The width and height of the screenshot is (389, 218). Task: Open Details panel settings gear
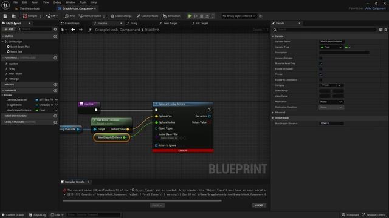[x=386, y=30]
